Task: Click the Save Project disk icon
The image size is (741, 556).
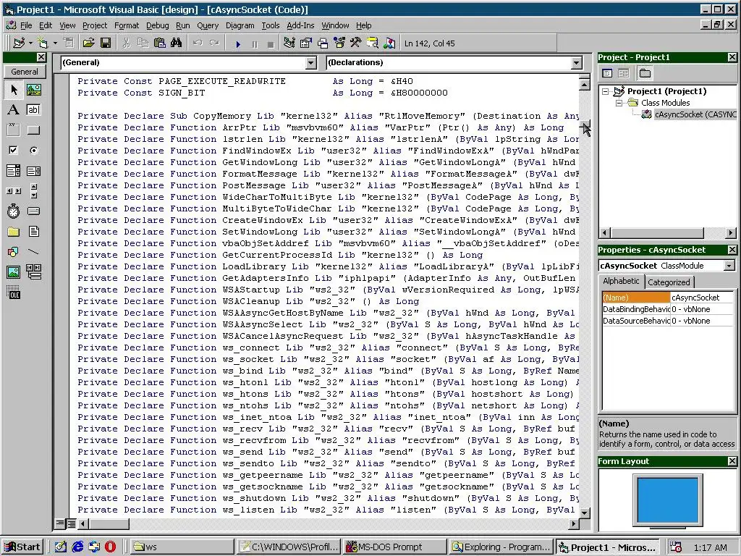Action: coord(106,43)
